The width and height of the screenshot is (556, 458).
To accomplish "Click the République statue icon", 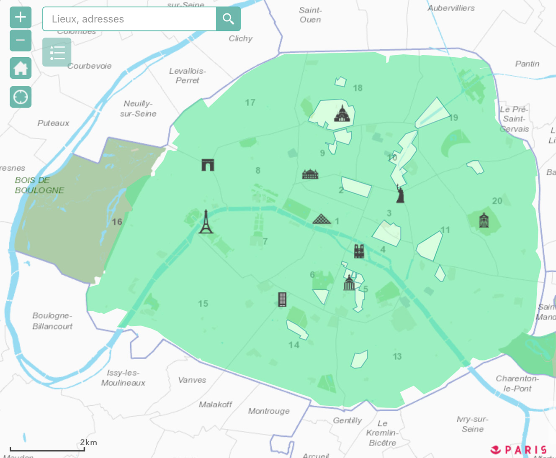I will coord(400,194).
